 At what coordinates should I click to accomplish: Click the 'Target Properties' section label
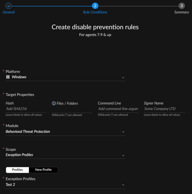pyautogui.click(x=20, y=95)
